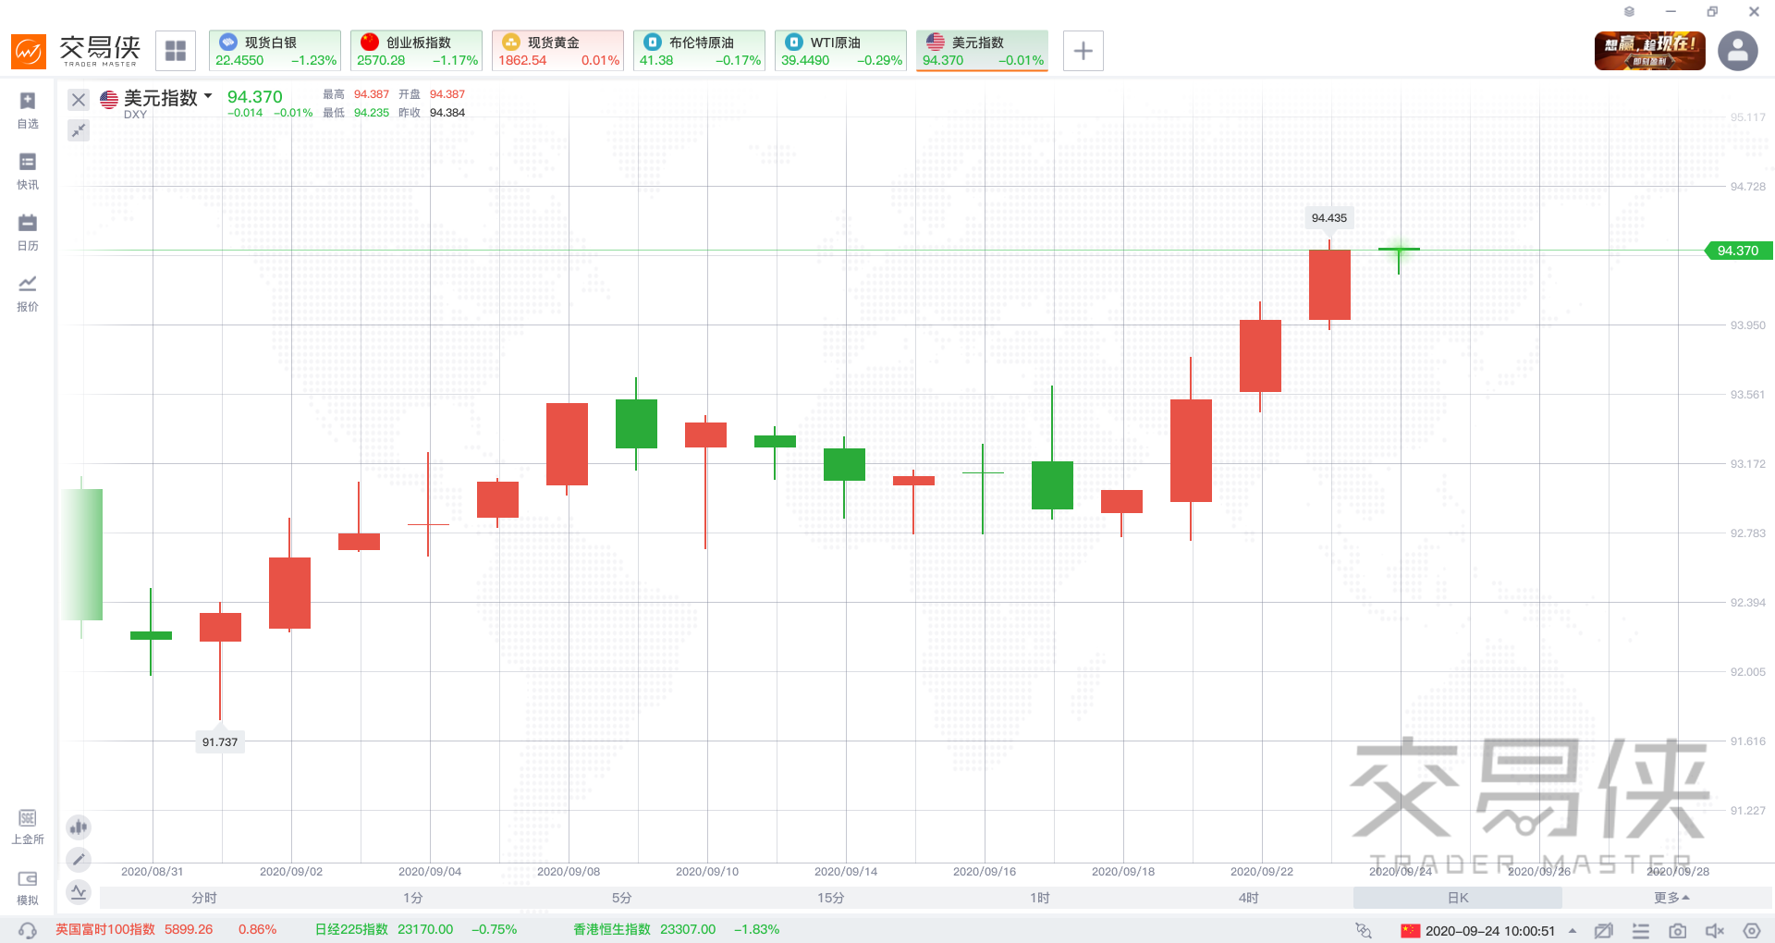Open settings hexagon icon
This screenshot has height=943, width=1775.
coord(1752,930)
